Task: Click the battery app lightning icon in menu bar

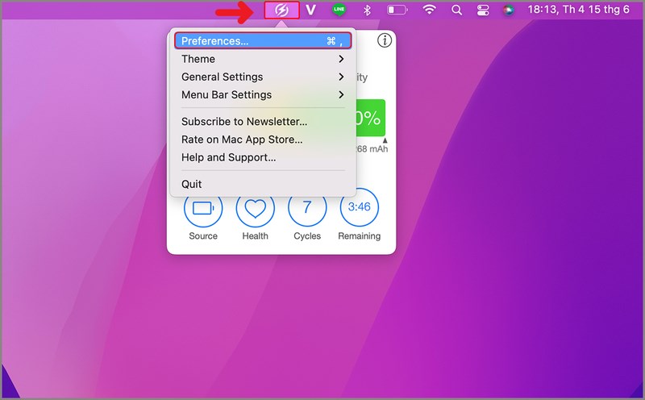Action: tap(282, 10)
